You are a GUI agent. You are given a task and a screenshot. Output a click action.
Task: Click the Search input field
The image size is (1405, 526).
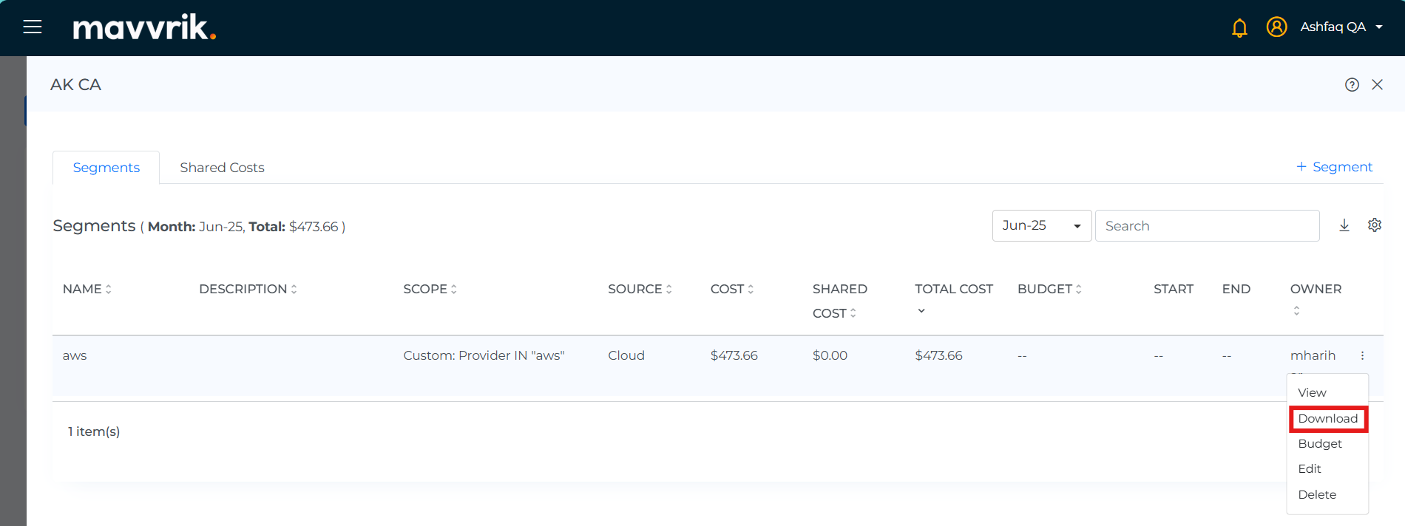[1207, 226]
